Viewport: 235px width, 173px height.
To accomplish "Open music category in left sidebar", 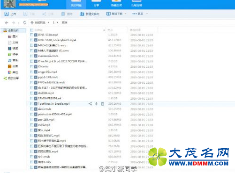I will click(13, 60).
